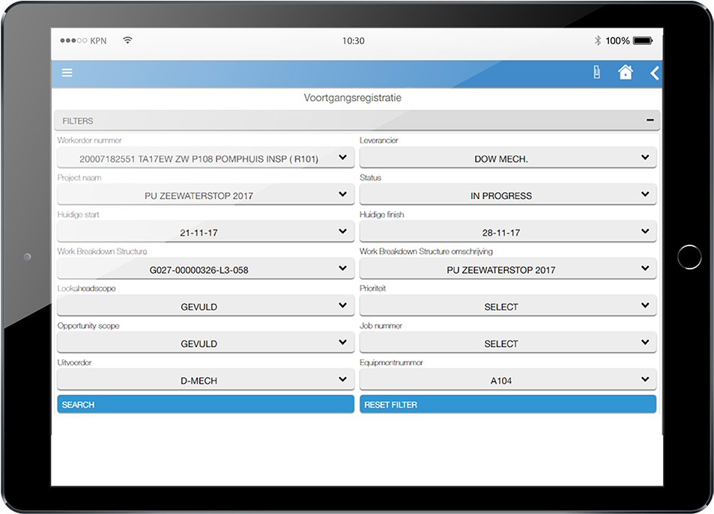Tap the back chevron arrow
Screen dimensions: 714x514
coord(653,73)
